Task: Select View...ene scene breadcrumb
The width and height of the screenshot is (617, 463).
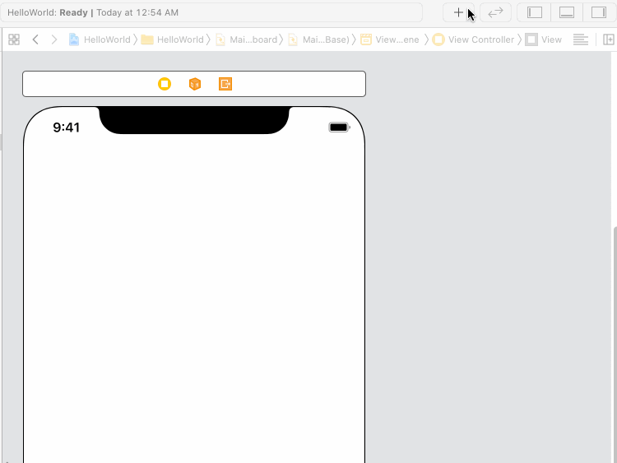Action: point(390,39)
